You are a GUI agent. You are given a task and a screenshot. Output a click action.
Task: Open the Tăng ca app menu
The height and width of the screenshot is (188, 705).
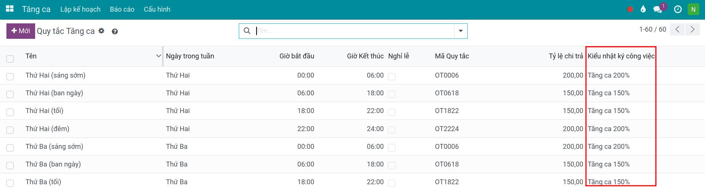coord(36,9)
